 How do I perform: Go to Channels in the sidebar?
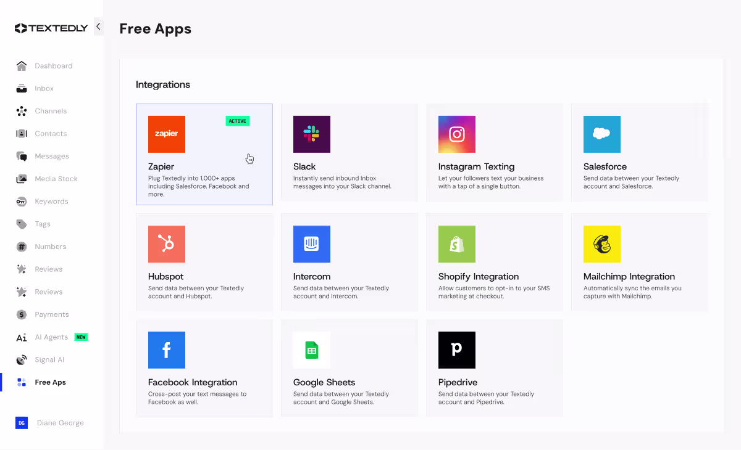[51, 111]
